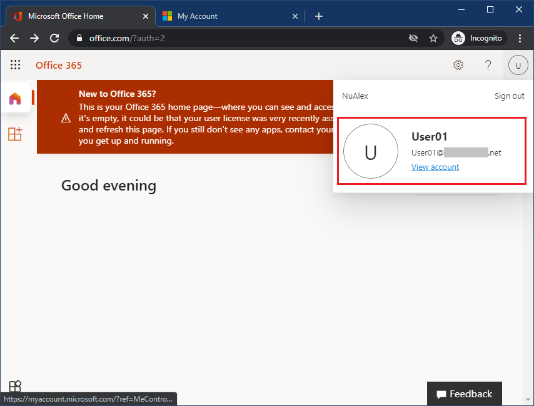The height and width of the screenshot is (406, 534).
Task: Open the Incognito profile indicator
Action: pos(479,38)
